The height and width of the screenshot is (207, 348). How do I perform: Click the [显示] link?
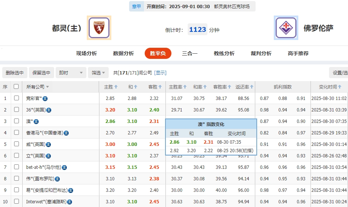[160, 73]
